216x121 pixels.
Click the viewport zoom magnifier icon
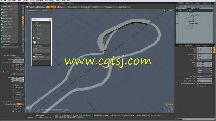click(x=170, y=10)
